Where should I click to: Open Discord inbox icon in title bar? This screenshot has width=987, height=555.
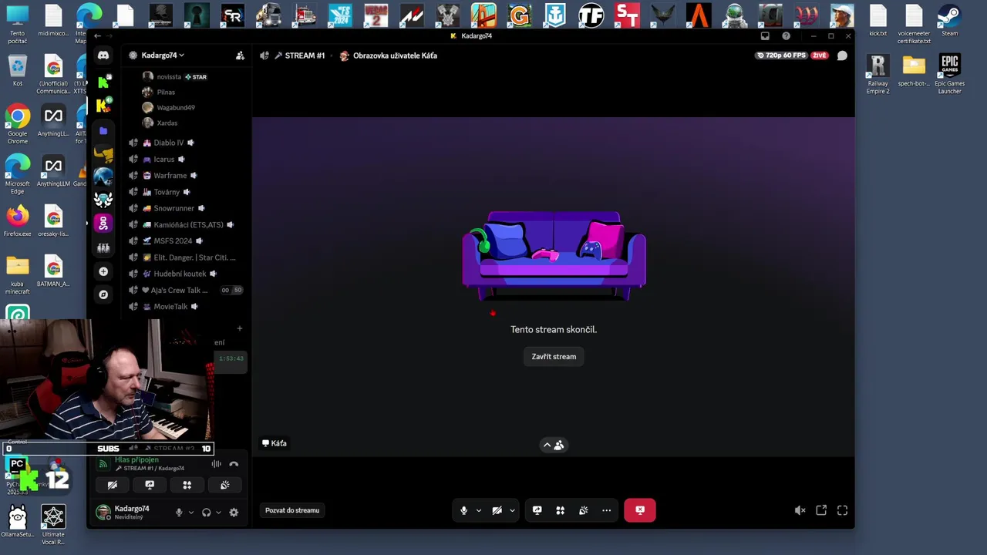pos(765,36)
